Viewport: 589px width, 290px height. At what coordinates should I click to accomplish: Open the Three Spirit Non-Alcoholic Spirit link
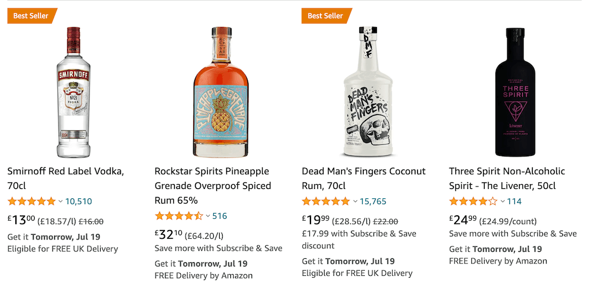point(507,178)
